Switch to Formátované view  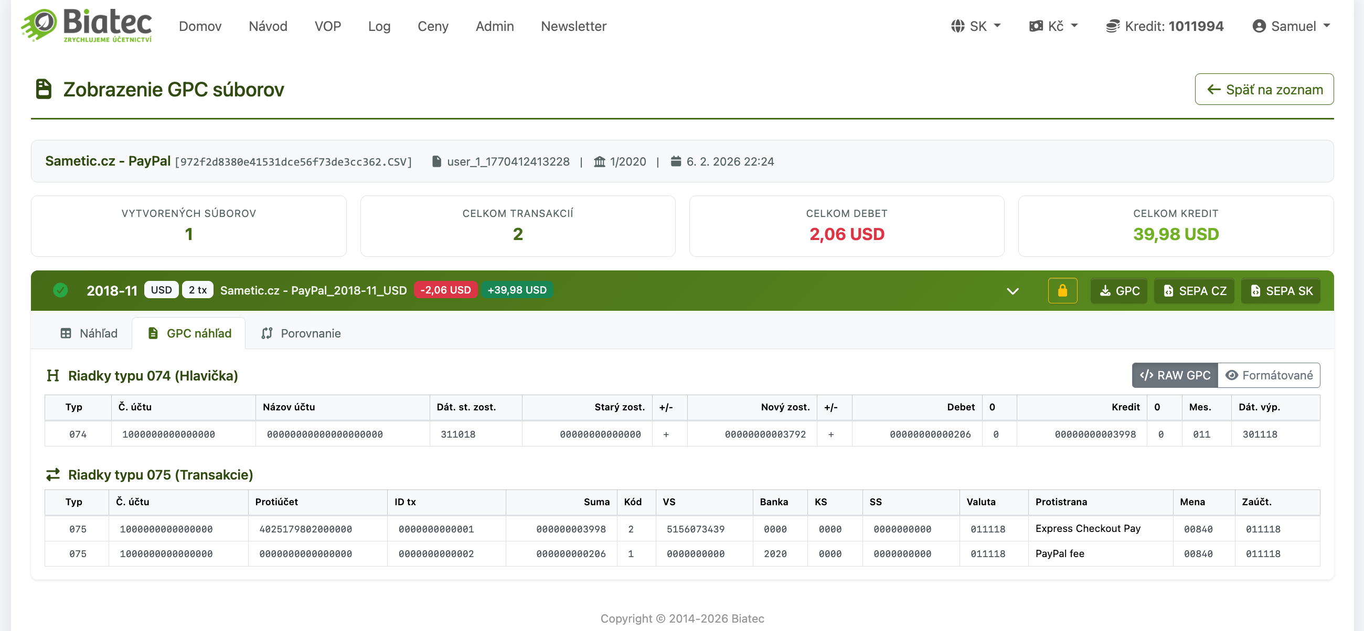pyautogui.click(x=1269, y=375)
